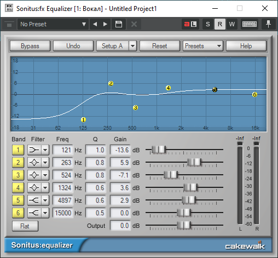
Task: Click the FX window icon in title bar
Action: [x=9, y=8]
